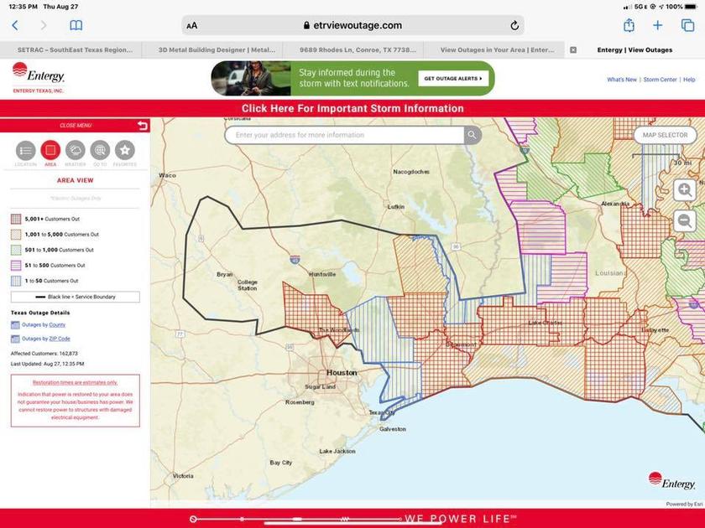Switch to View Outages in Your Area tab
The height and width of the screenshot is (528, 705).
click(497, 49)
